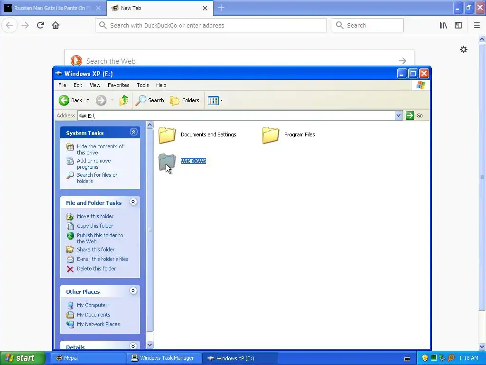486x365 pixels.
Task: Open the Search pane in Explorer
Action: (150, 100)
